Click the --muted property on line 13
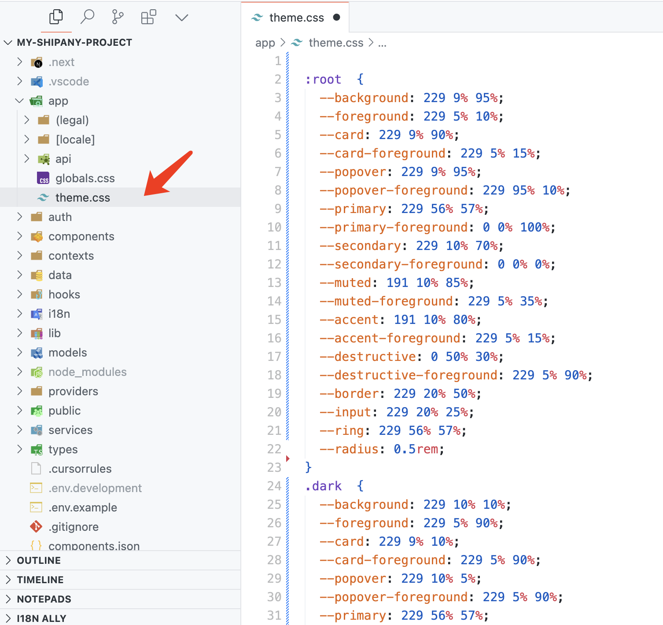Viewport: 663px width, 625px height. 346,283
